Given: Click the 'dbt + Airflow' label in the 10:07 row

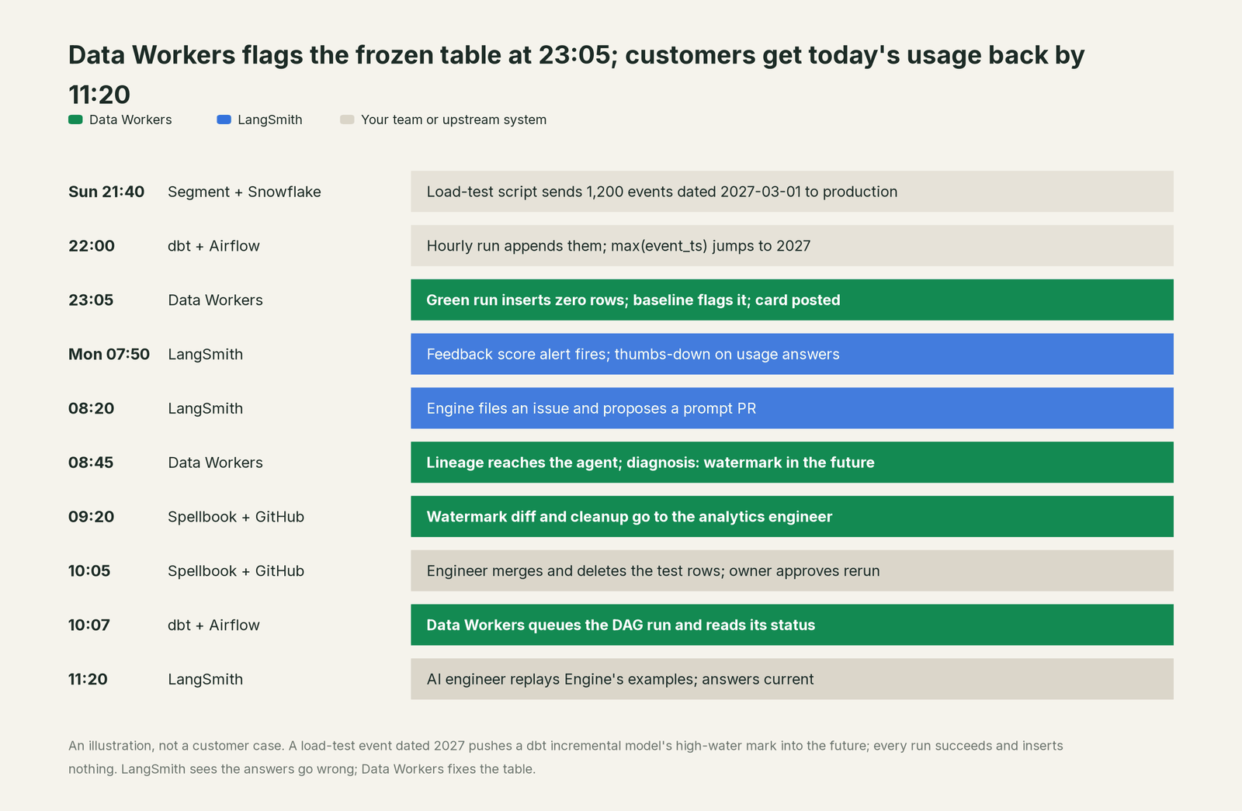Looking at the screenshot, I should [x=213, y=625].
